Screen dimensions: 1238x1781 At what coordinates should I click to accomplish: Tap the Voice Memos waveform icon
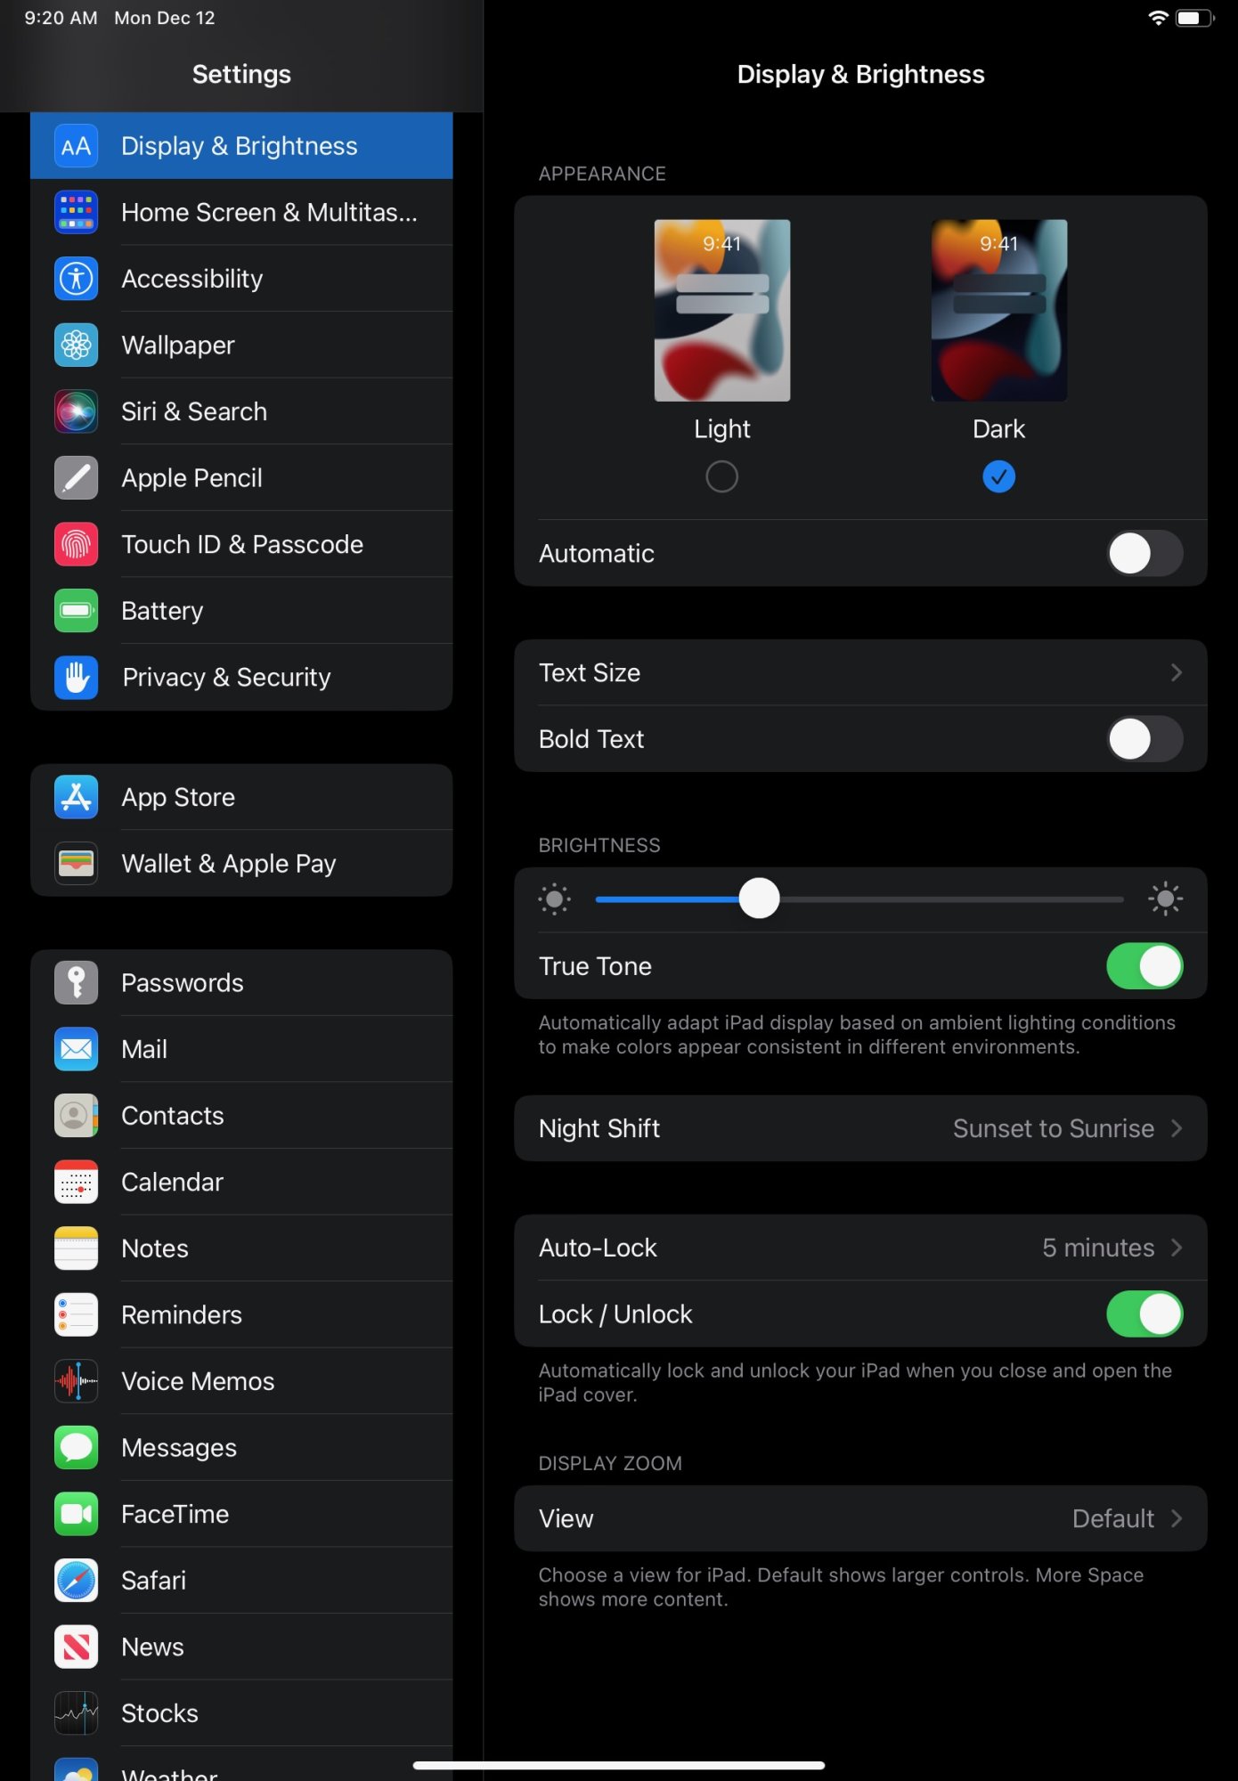pos(76,1381)
